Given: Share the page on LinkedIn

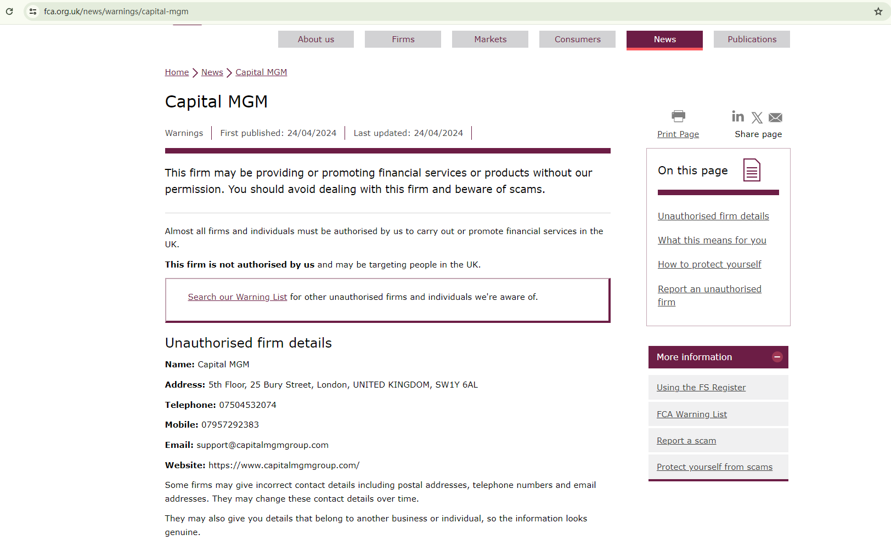Looking at the screenshot, I should click(x=738, y=117).
